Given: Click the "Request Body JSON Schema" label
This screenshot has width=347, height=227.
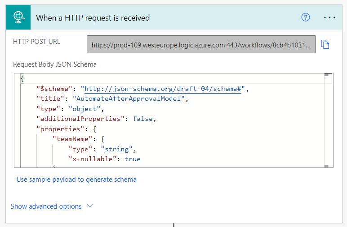Looking at the screenshot, I should coord(55,64).
